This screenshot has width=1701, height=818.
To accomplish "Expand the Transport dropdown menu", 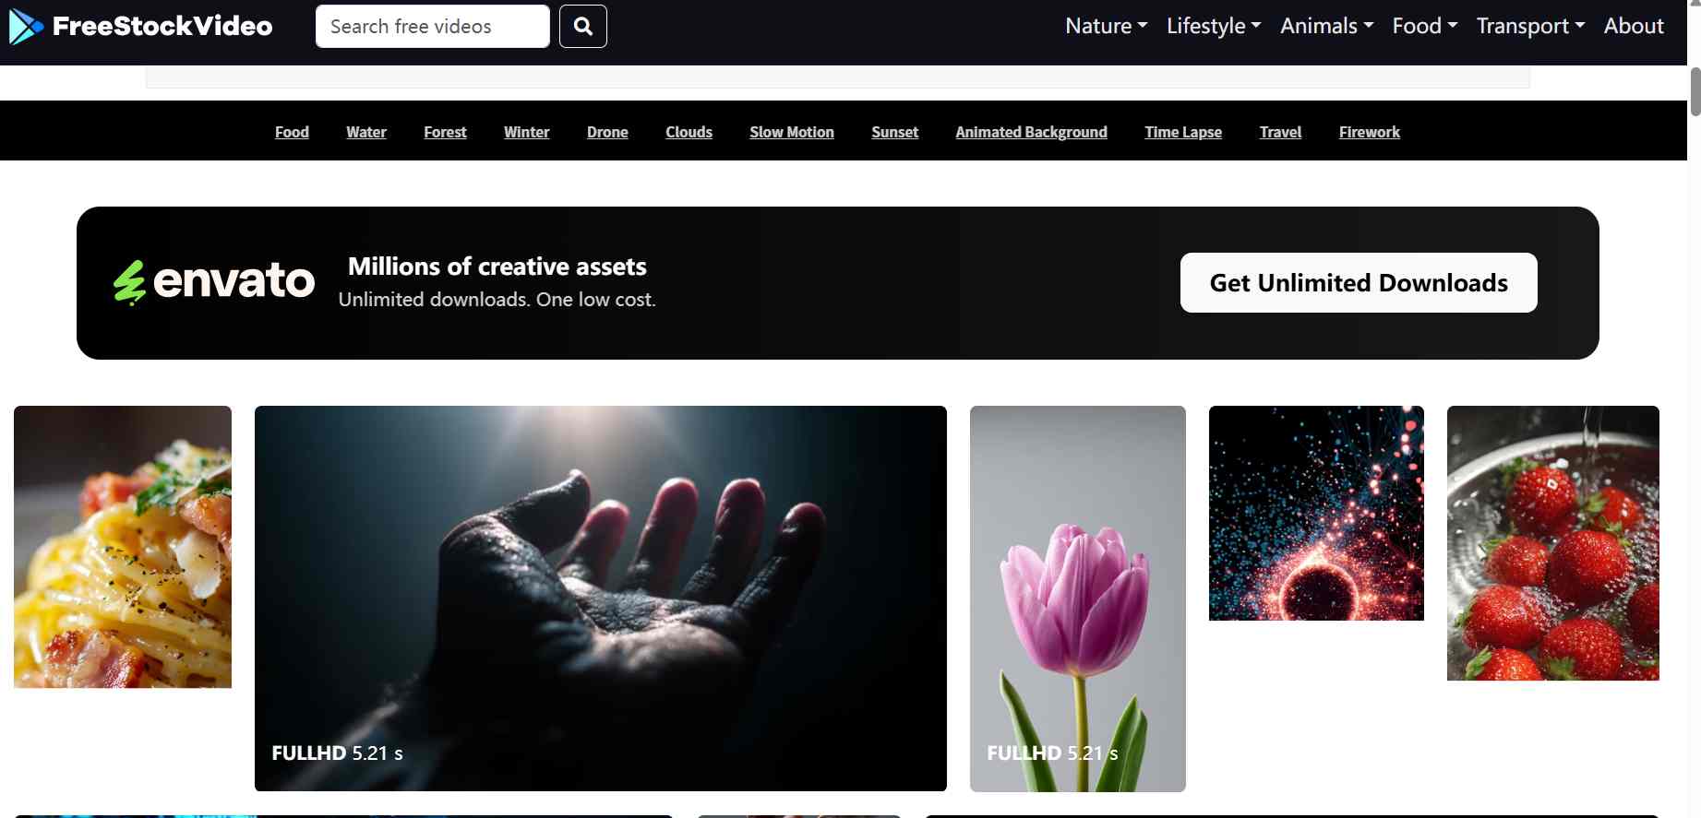I will (1529, 27).
